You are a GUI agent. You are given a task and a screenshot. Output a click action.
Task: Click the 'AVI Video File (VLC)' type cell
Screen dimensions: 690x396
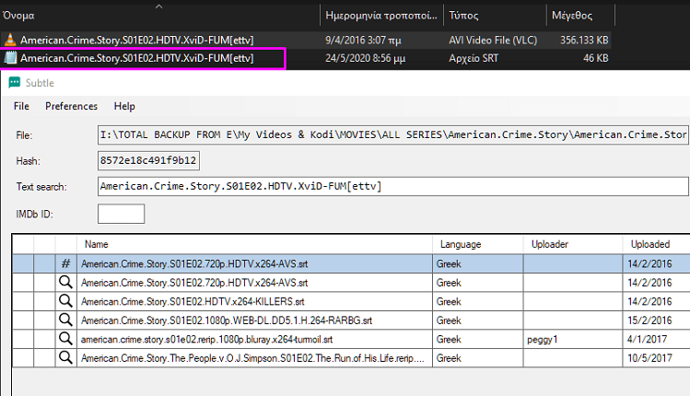click(493, 40)
